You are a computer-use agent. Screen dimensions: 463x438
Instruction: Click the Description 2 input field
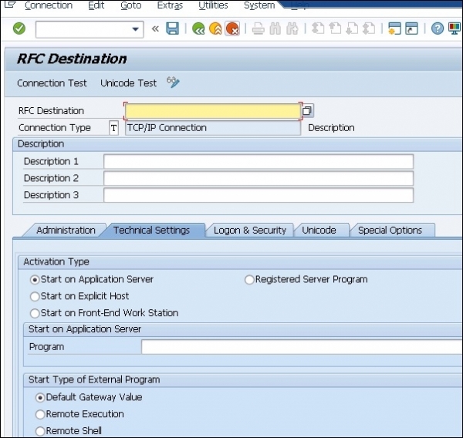(259, 179)
